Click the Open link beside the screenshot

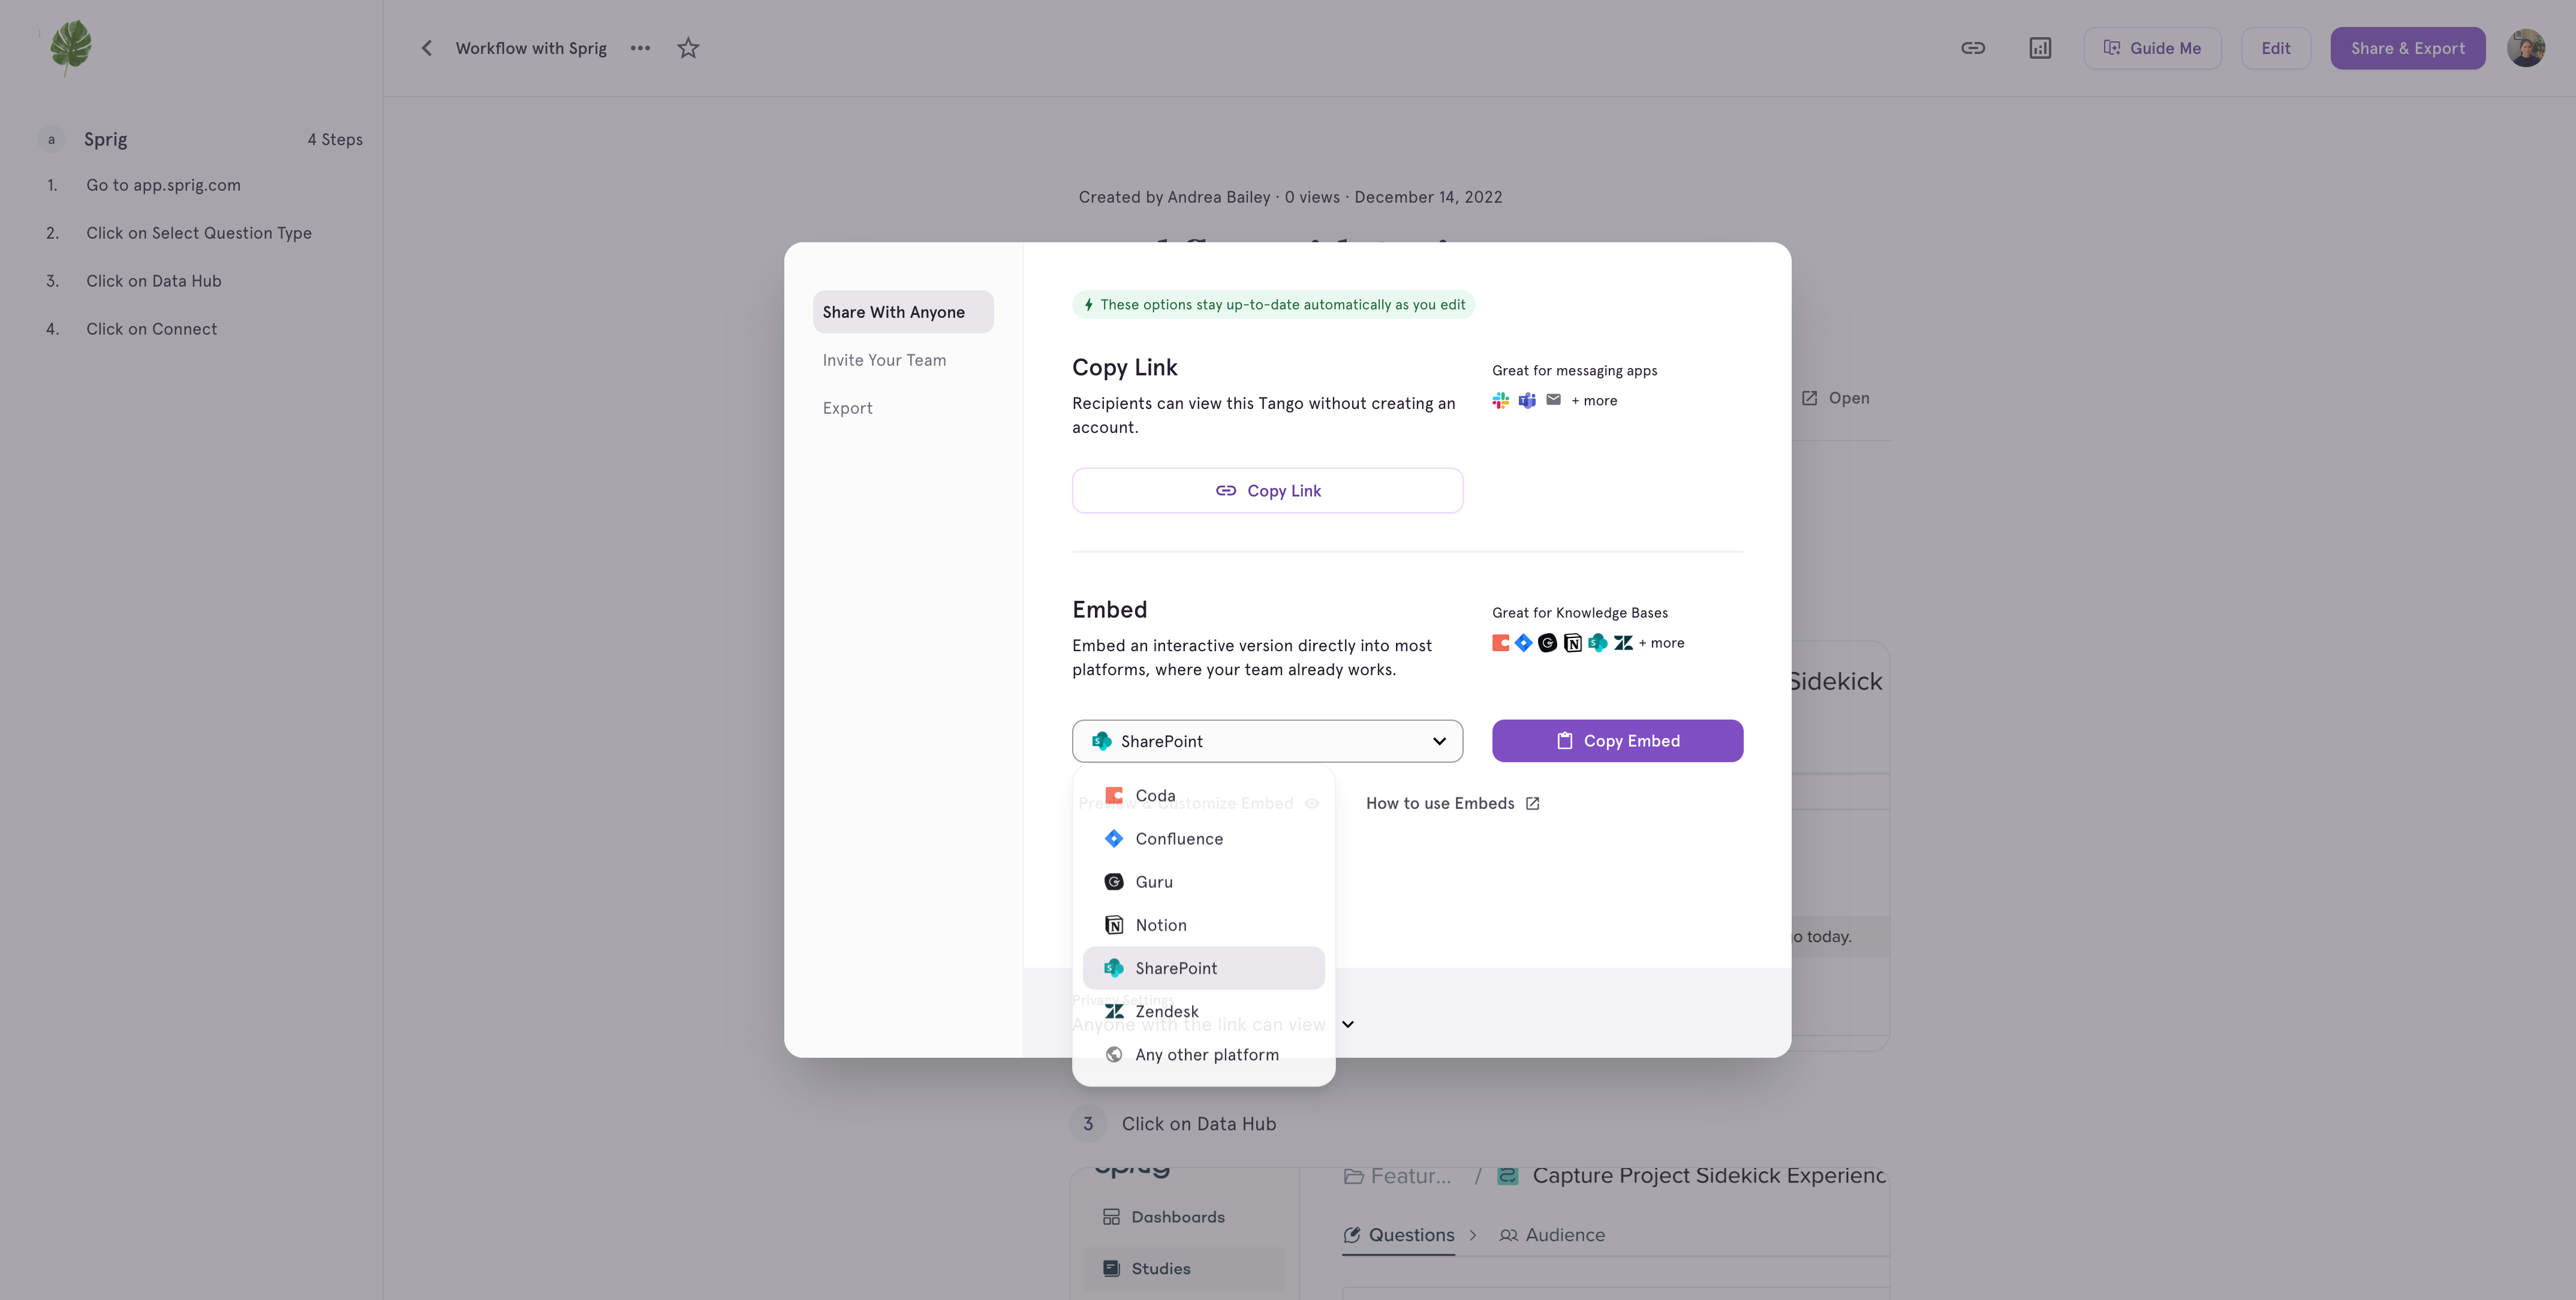(x=1836, y=398)
